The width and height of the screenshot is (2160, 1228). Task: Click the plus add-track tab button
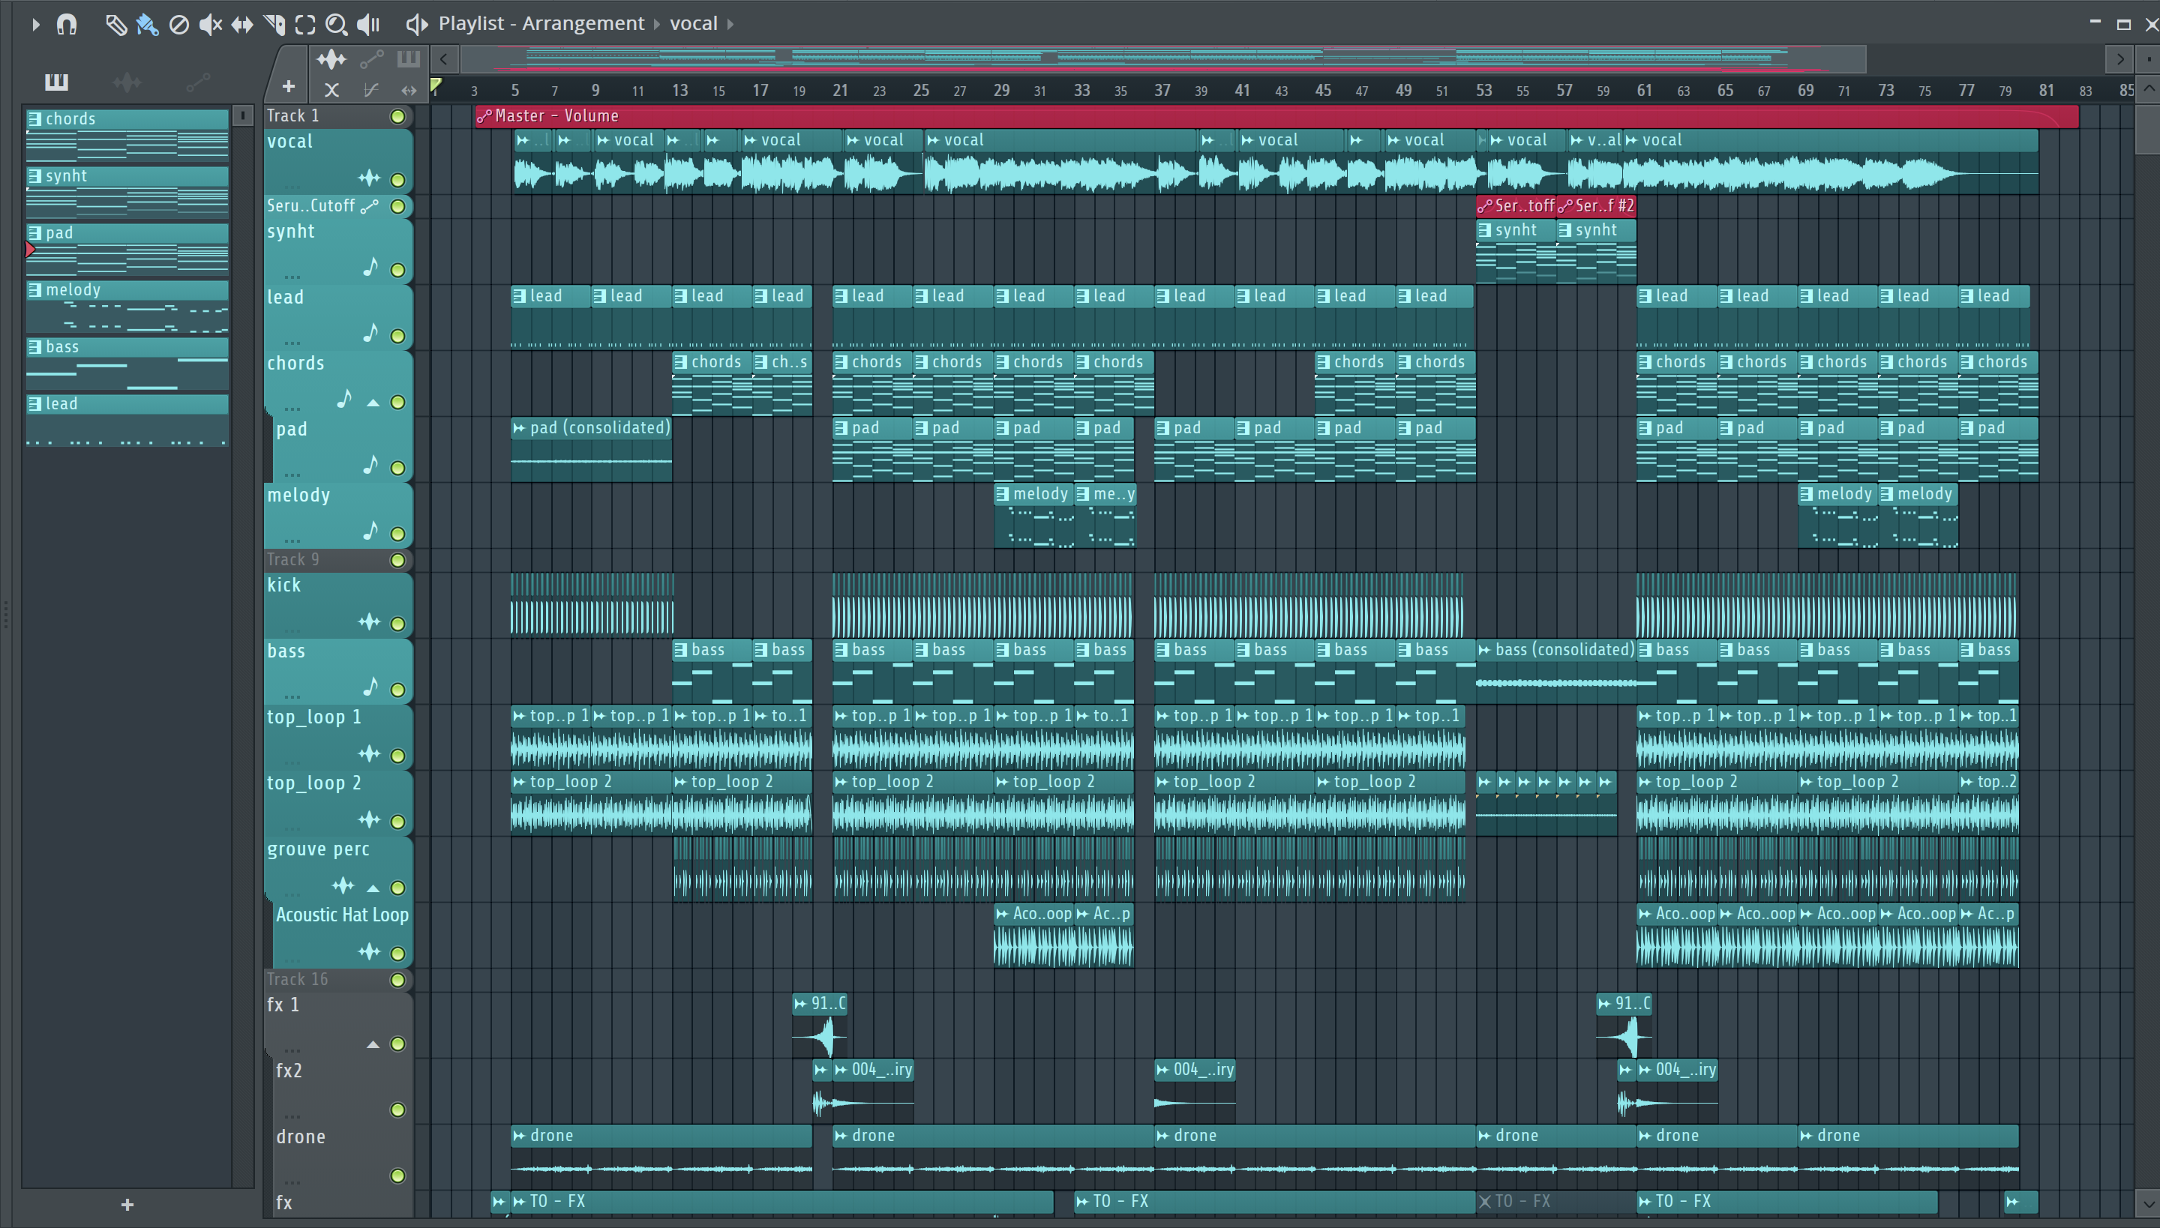coord(289,87)
